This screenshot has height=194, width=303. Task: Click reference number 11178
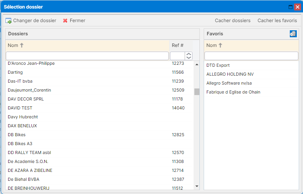point(177,99)
